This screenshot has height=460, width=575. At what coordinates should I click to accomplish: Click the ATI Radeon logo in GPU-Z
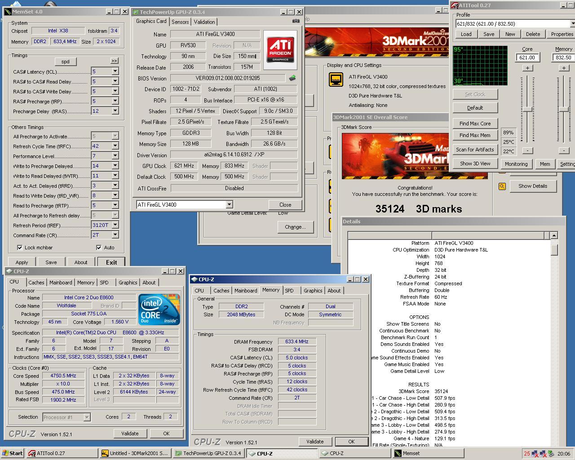click(x=280, y=50)
